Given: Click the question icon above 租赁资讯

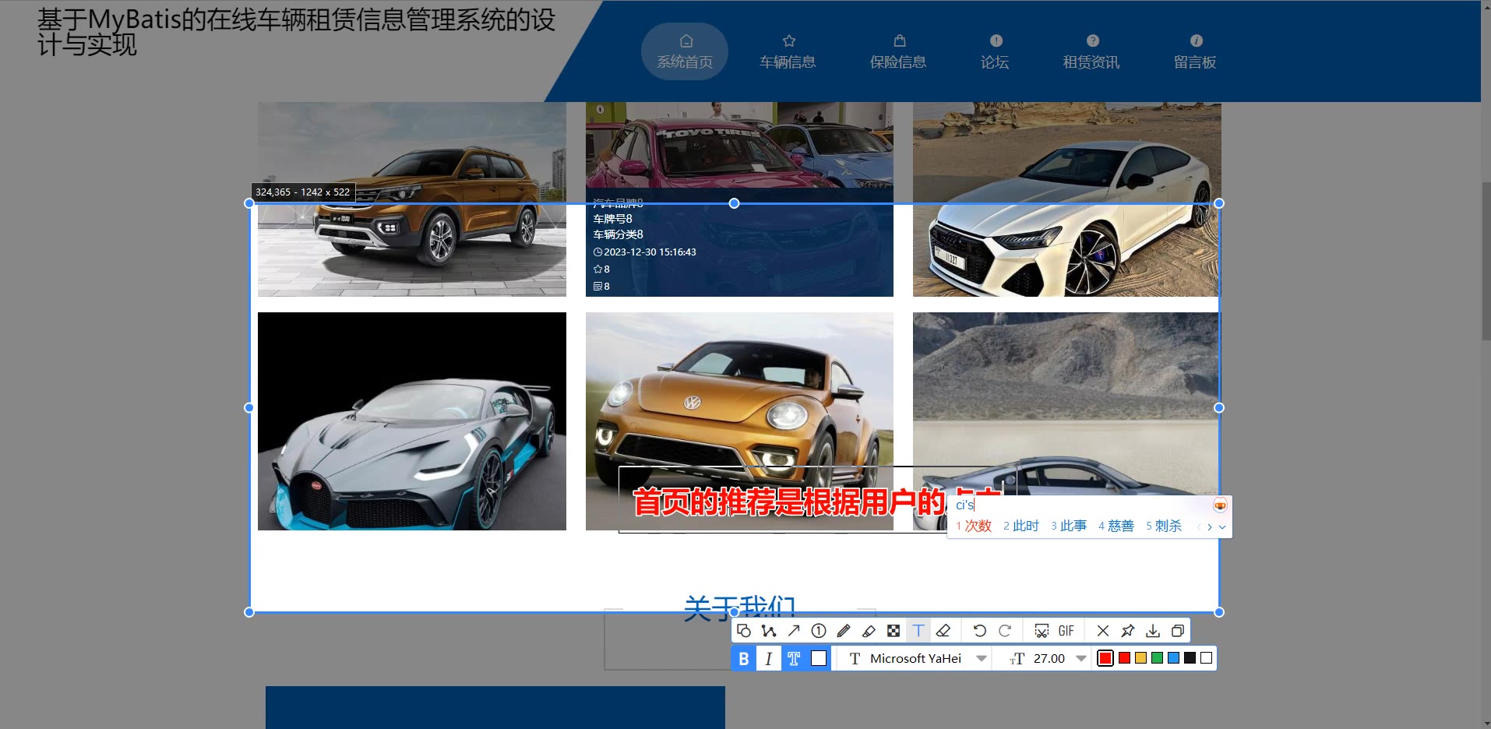Looking at the screenshot, I should [x=1093, y=40].
